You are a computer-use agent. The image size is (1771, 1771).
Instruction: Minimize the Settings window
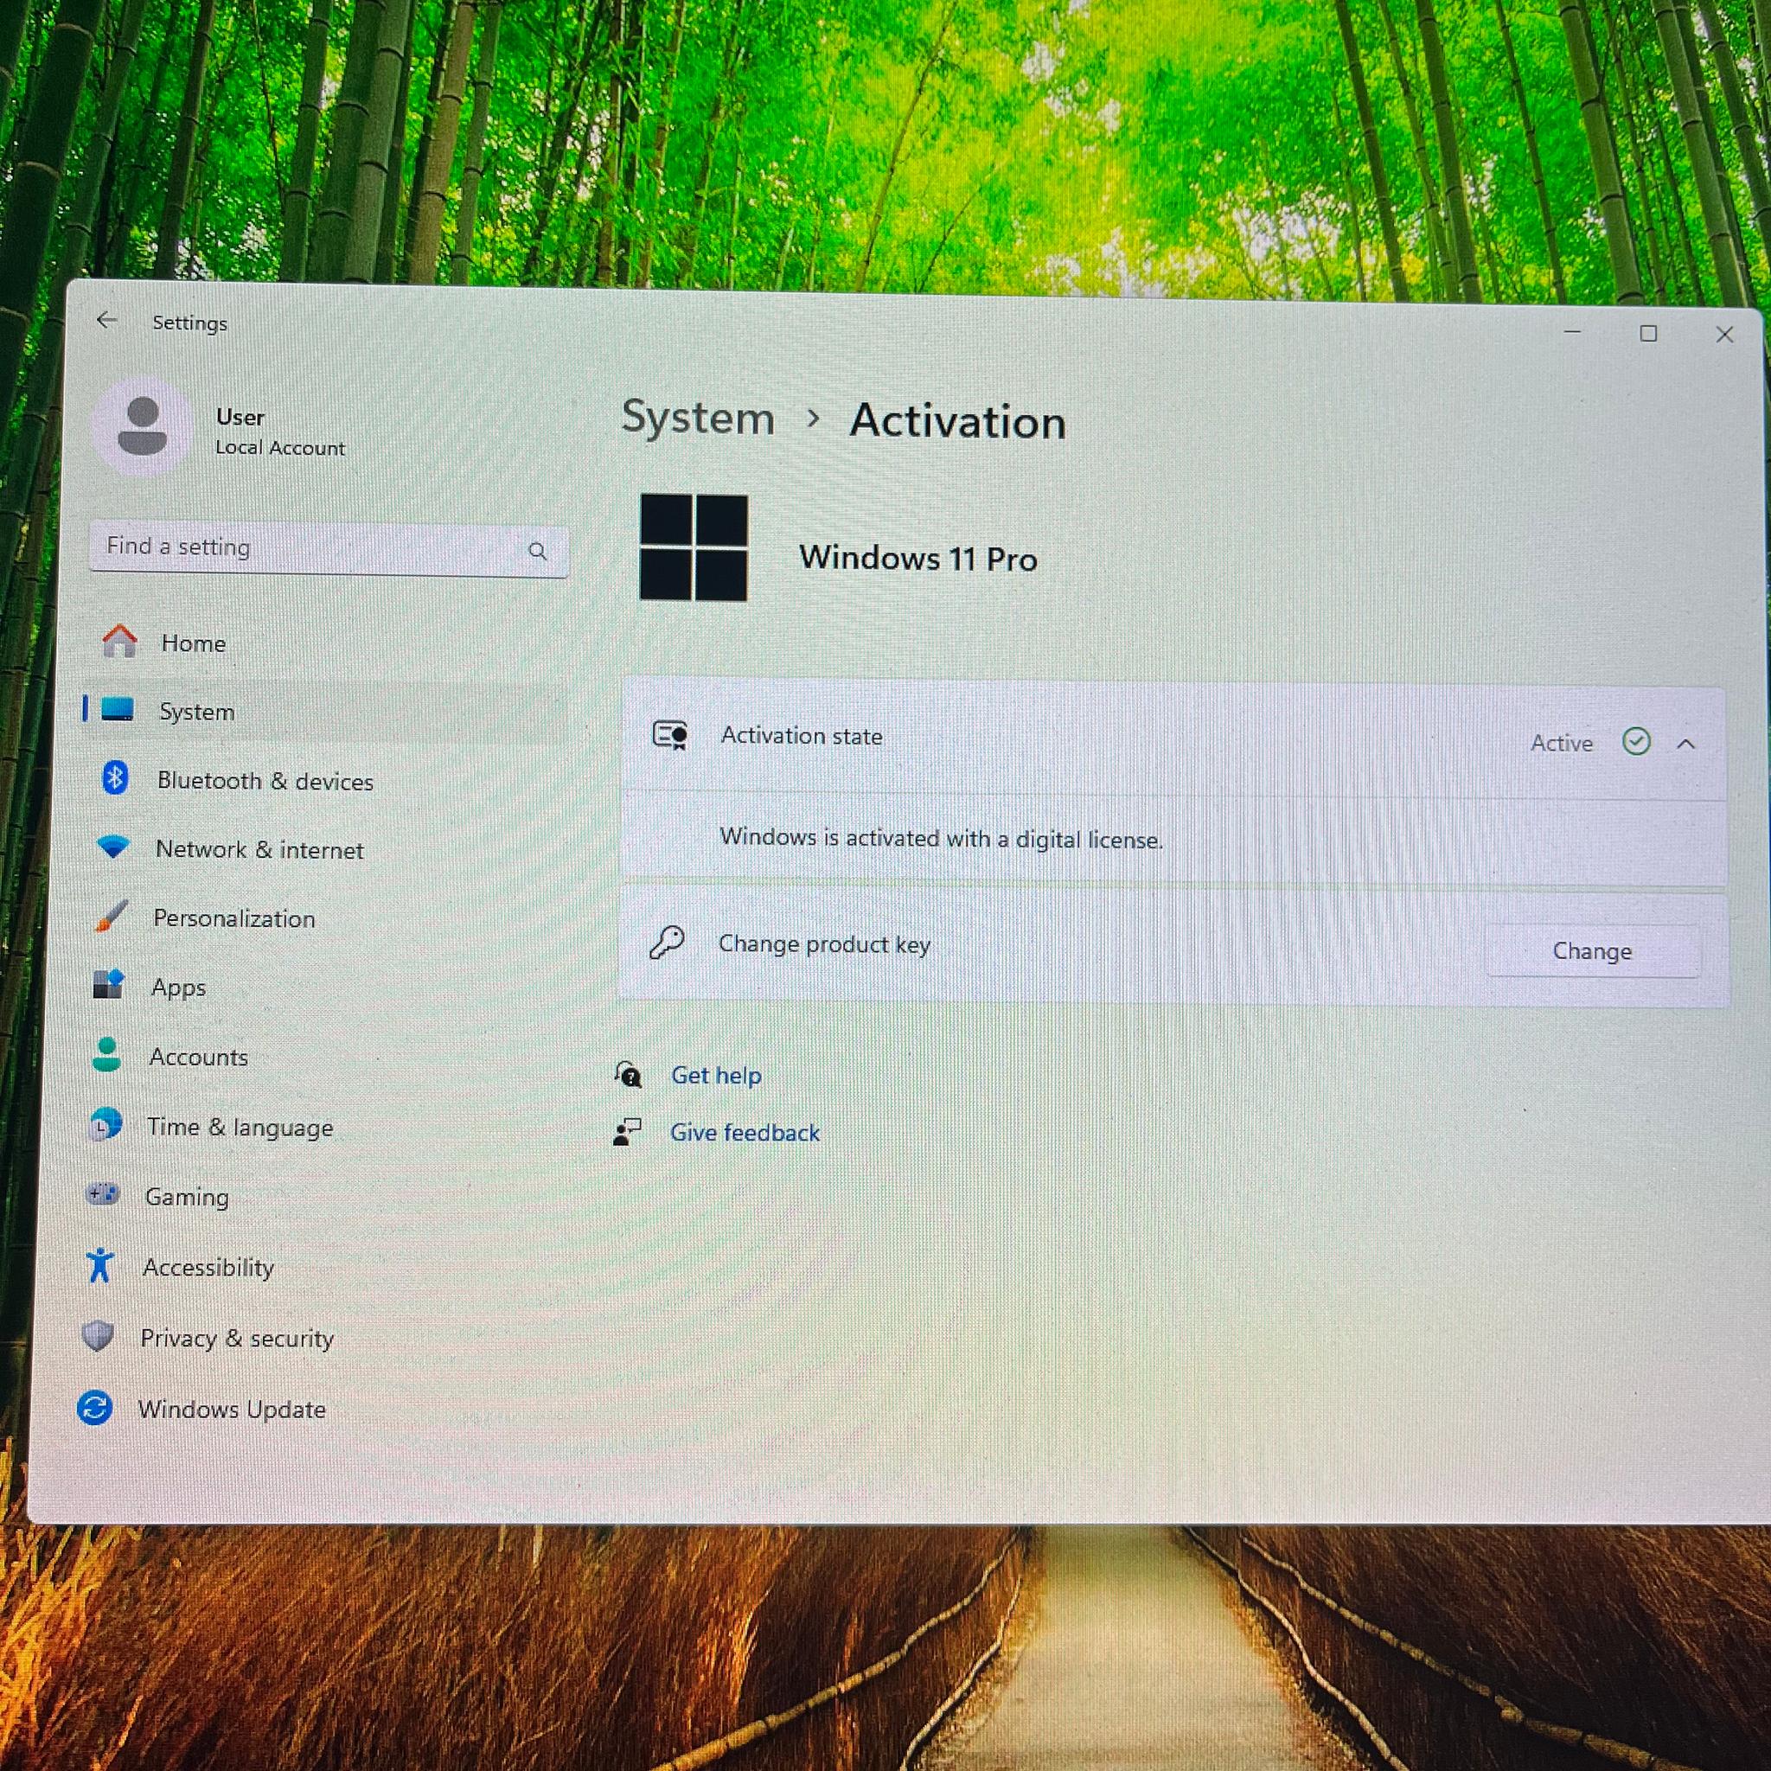1573,331
